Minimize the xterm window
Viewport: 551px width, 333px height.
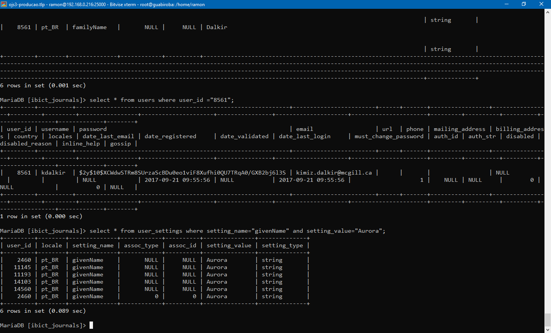(x=507, y=4)
